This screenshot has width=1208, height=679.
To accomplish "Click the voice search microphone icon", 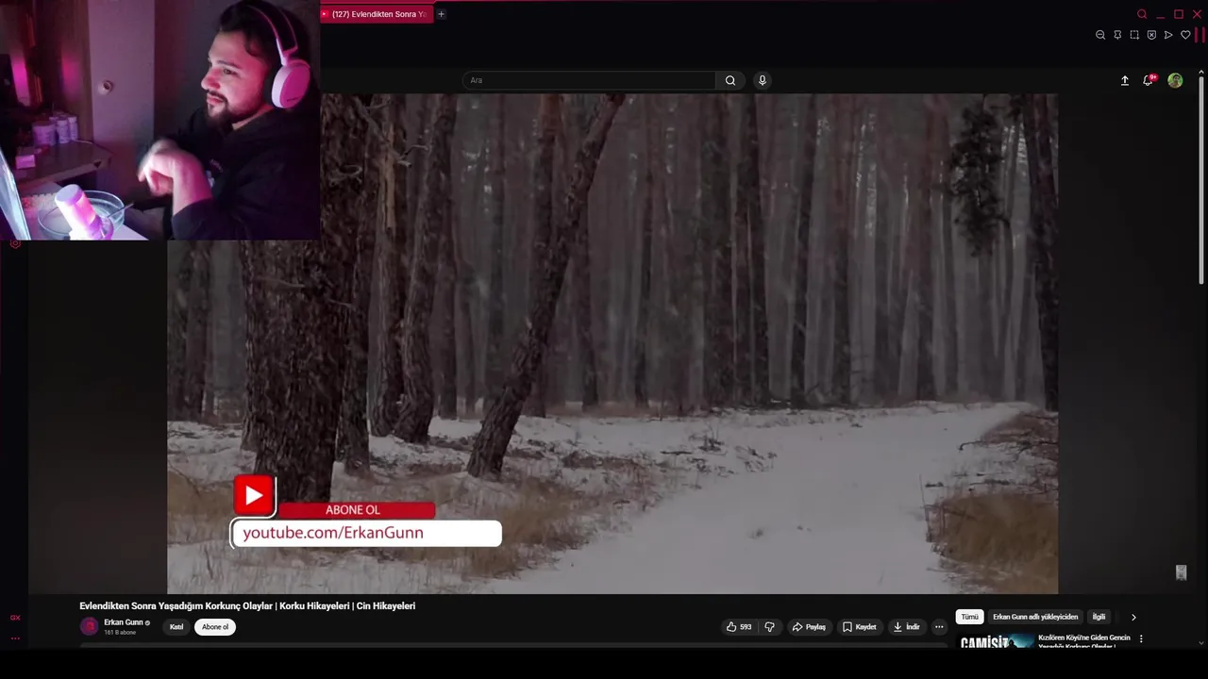I will pos(763,80).
